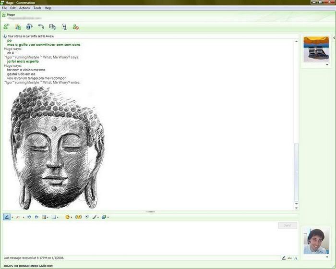This screenshot has height=269, width=336.
Task: Send a wink using the wink icon
Action: (78, 217)
